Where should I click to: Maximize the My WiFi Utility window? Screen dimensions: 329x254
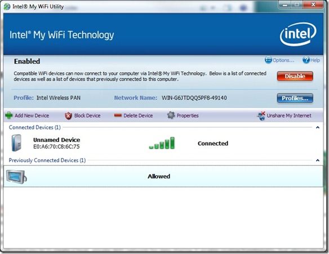coord(297,5)
